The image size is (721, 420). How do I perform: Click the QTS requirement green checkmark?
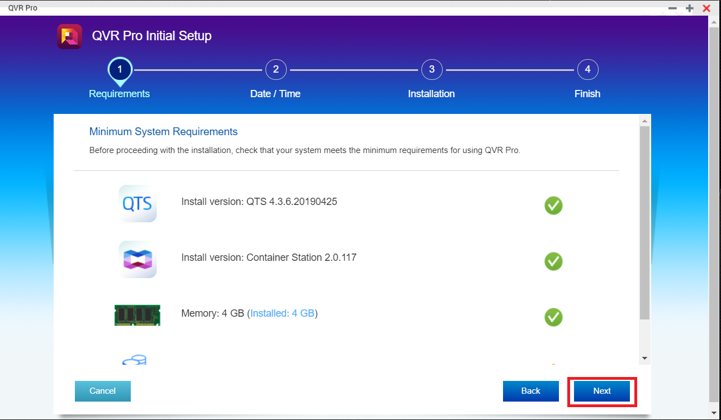[x=553, y=206]
